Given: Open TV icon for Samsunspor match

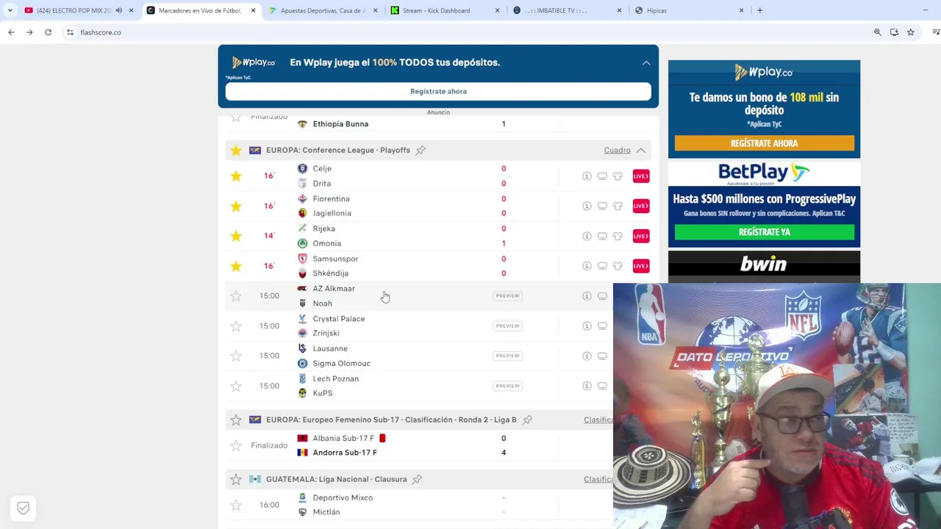Looking at the screenshot, I should pyautogui.click(x=602, y=266).
